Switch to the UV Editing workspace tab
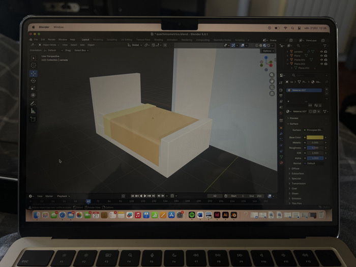The width and height of the screenshot is (356, 267). 126,40
